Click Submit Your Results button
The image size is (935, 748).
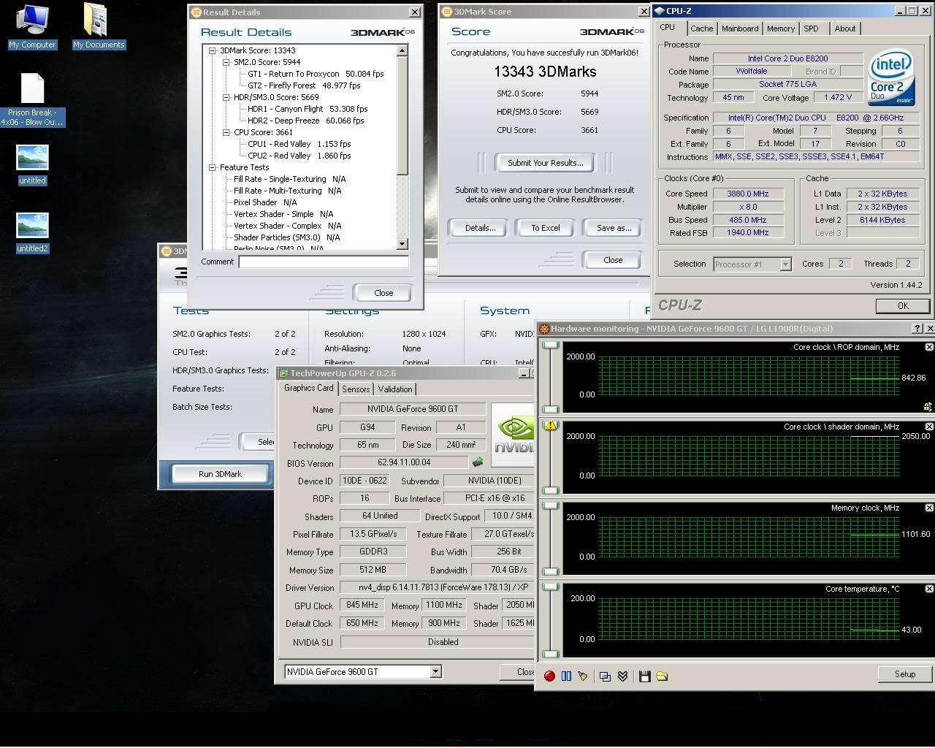[x=545, y=163]
